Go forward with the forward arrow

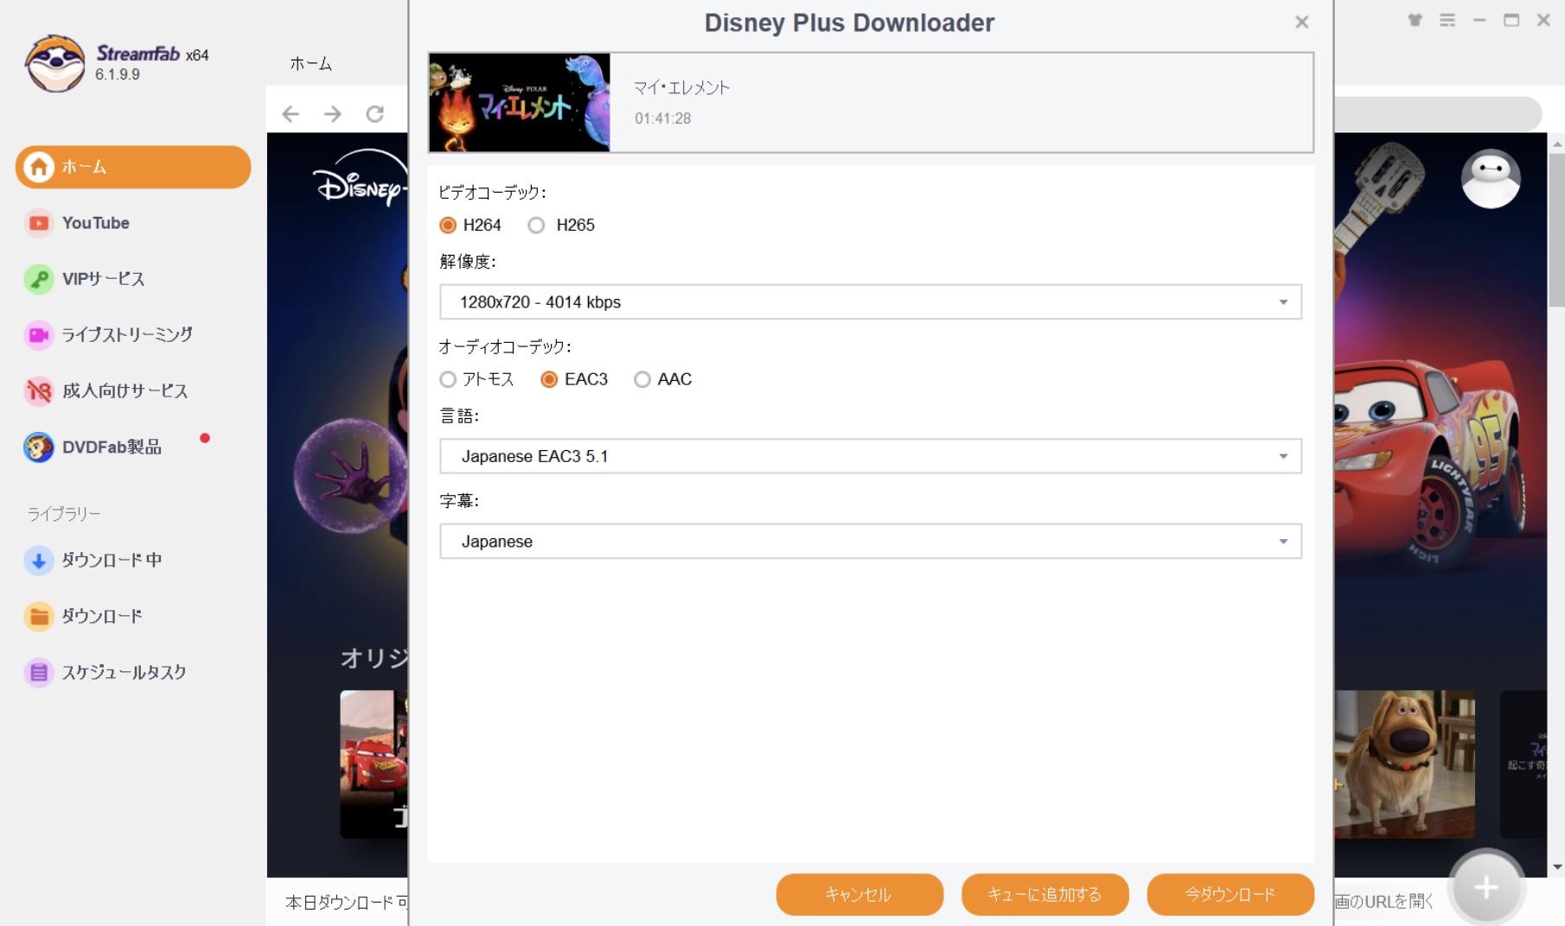coord(333,114)
